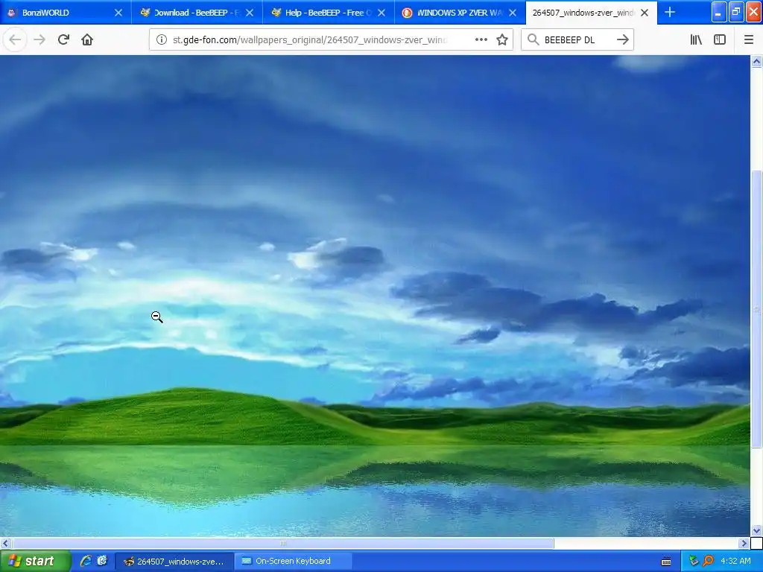Open the On-Screen Keyboard taskbar button
The image size is (763, 572).
[x=293, y=562]
